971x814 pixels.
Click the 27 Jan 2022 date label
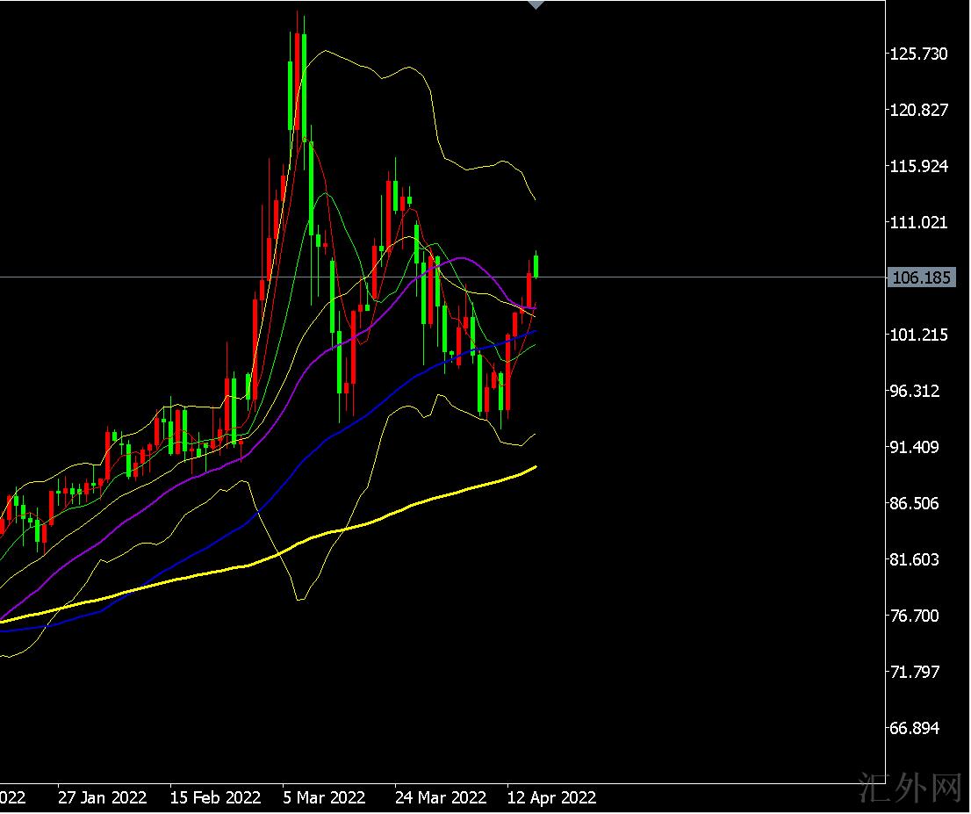pyautogui.click(x=102, y=797)
